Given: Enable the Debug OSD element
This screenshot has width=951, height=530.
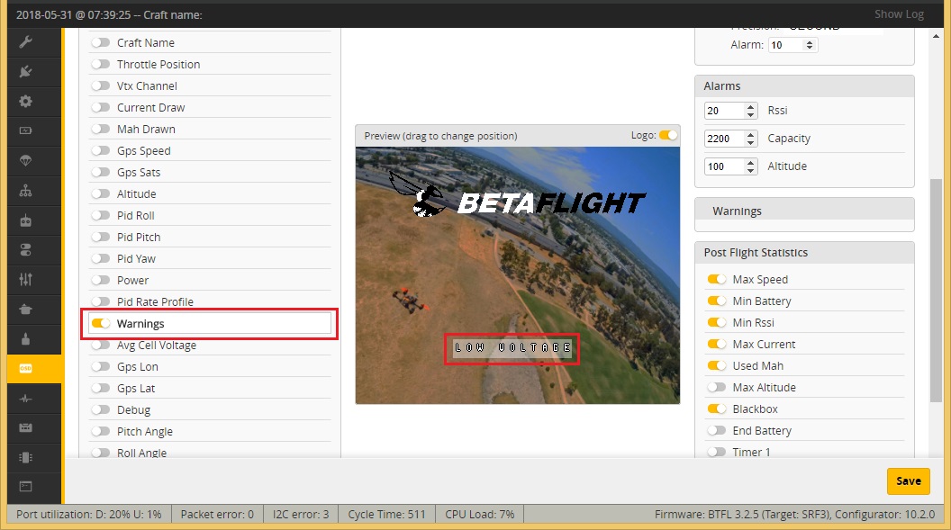Looking at the screenshot, I should coord(101,410).
